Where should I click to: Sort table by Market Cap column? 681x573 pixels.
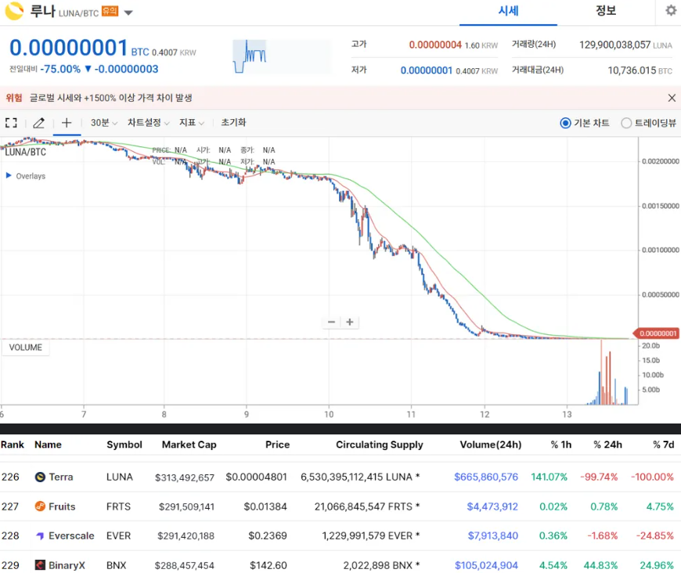[189, 445]
